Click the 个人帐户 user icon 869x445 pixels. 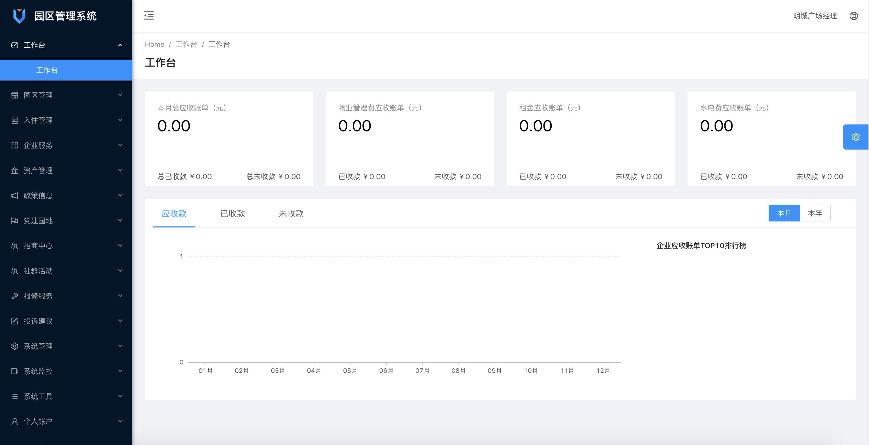tap(14, 421)
